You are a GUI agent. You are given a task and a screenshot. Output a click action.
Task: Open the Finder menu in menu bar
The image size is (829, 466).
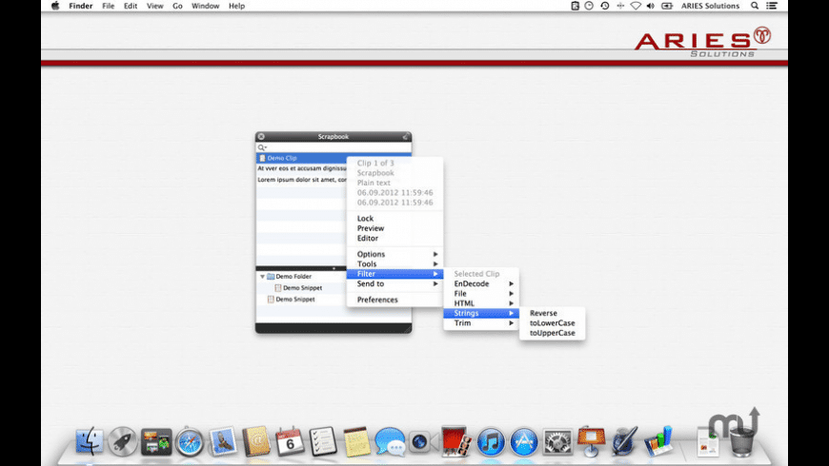(x=80, y=6)
